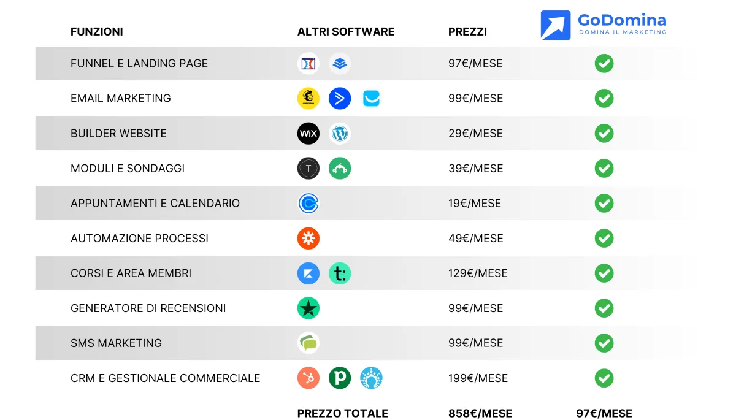Click the green checkmark for Automazione Processi
This screenshot has width=736, height=420.
click(604, 238)
